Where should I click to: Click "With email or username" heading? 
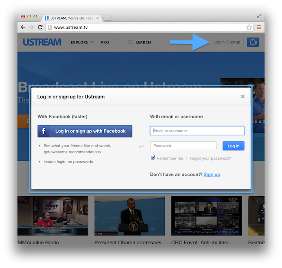tap(177, 117)
